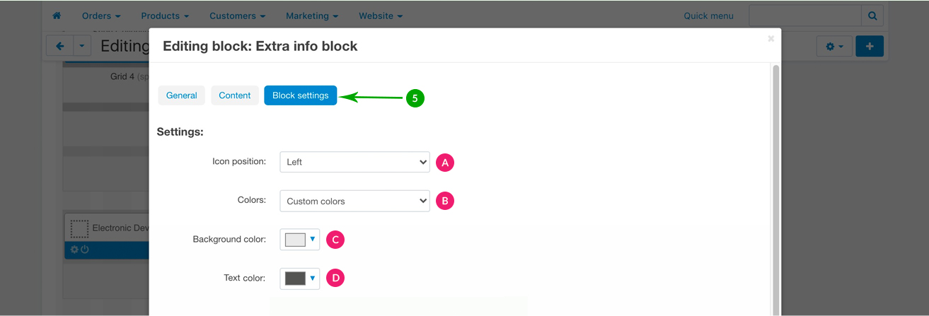Screen dimensions: 929x316
Task: Open the Products menu
Action: [x=164, y=16]
